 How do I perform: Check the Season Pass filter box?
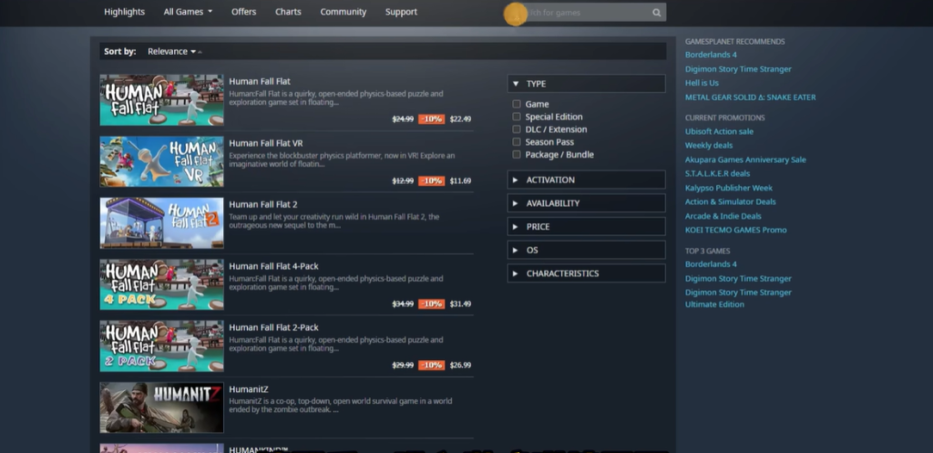coord(518,142)
